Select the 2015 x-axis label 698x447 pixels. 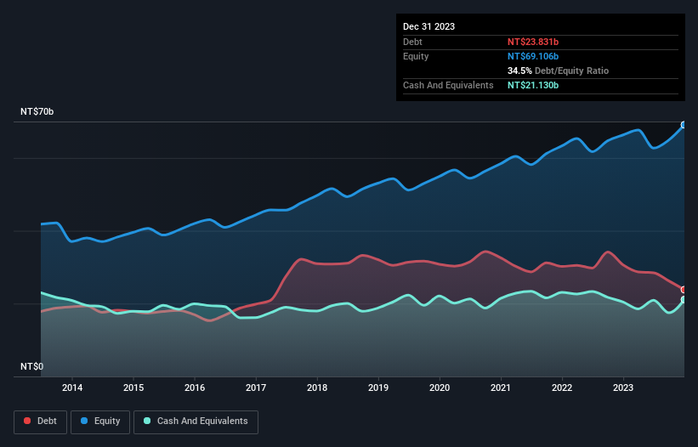click(133, 388)
